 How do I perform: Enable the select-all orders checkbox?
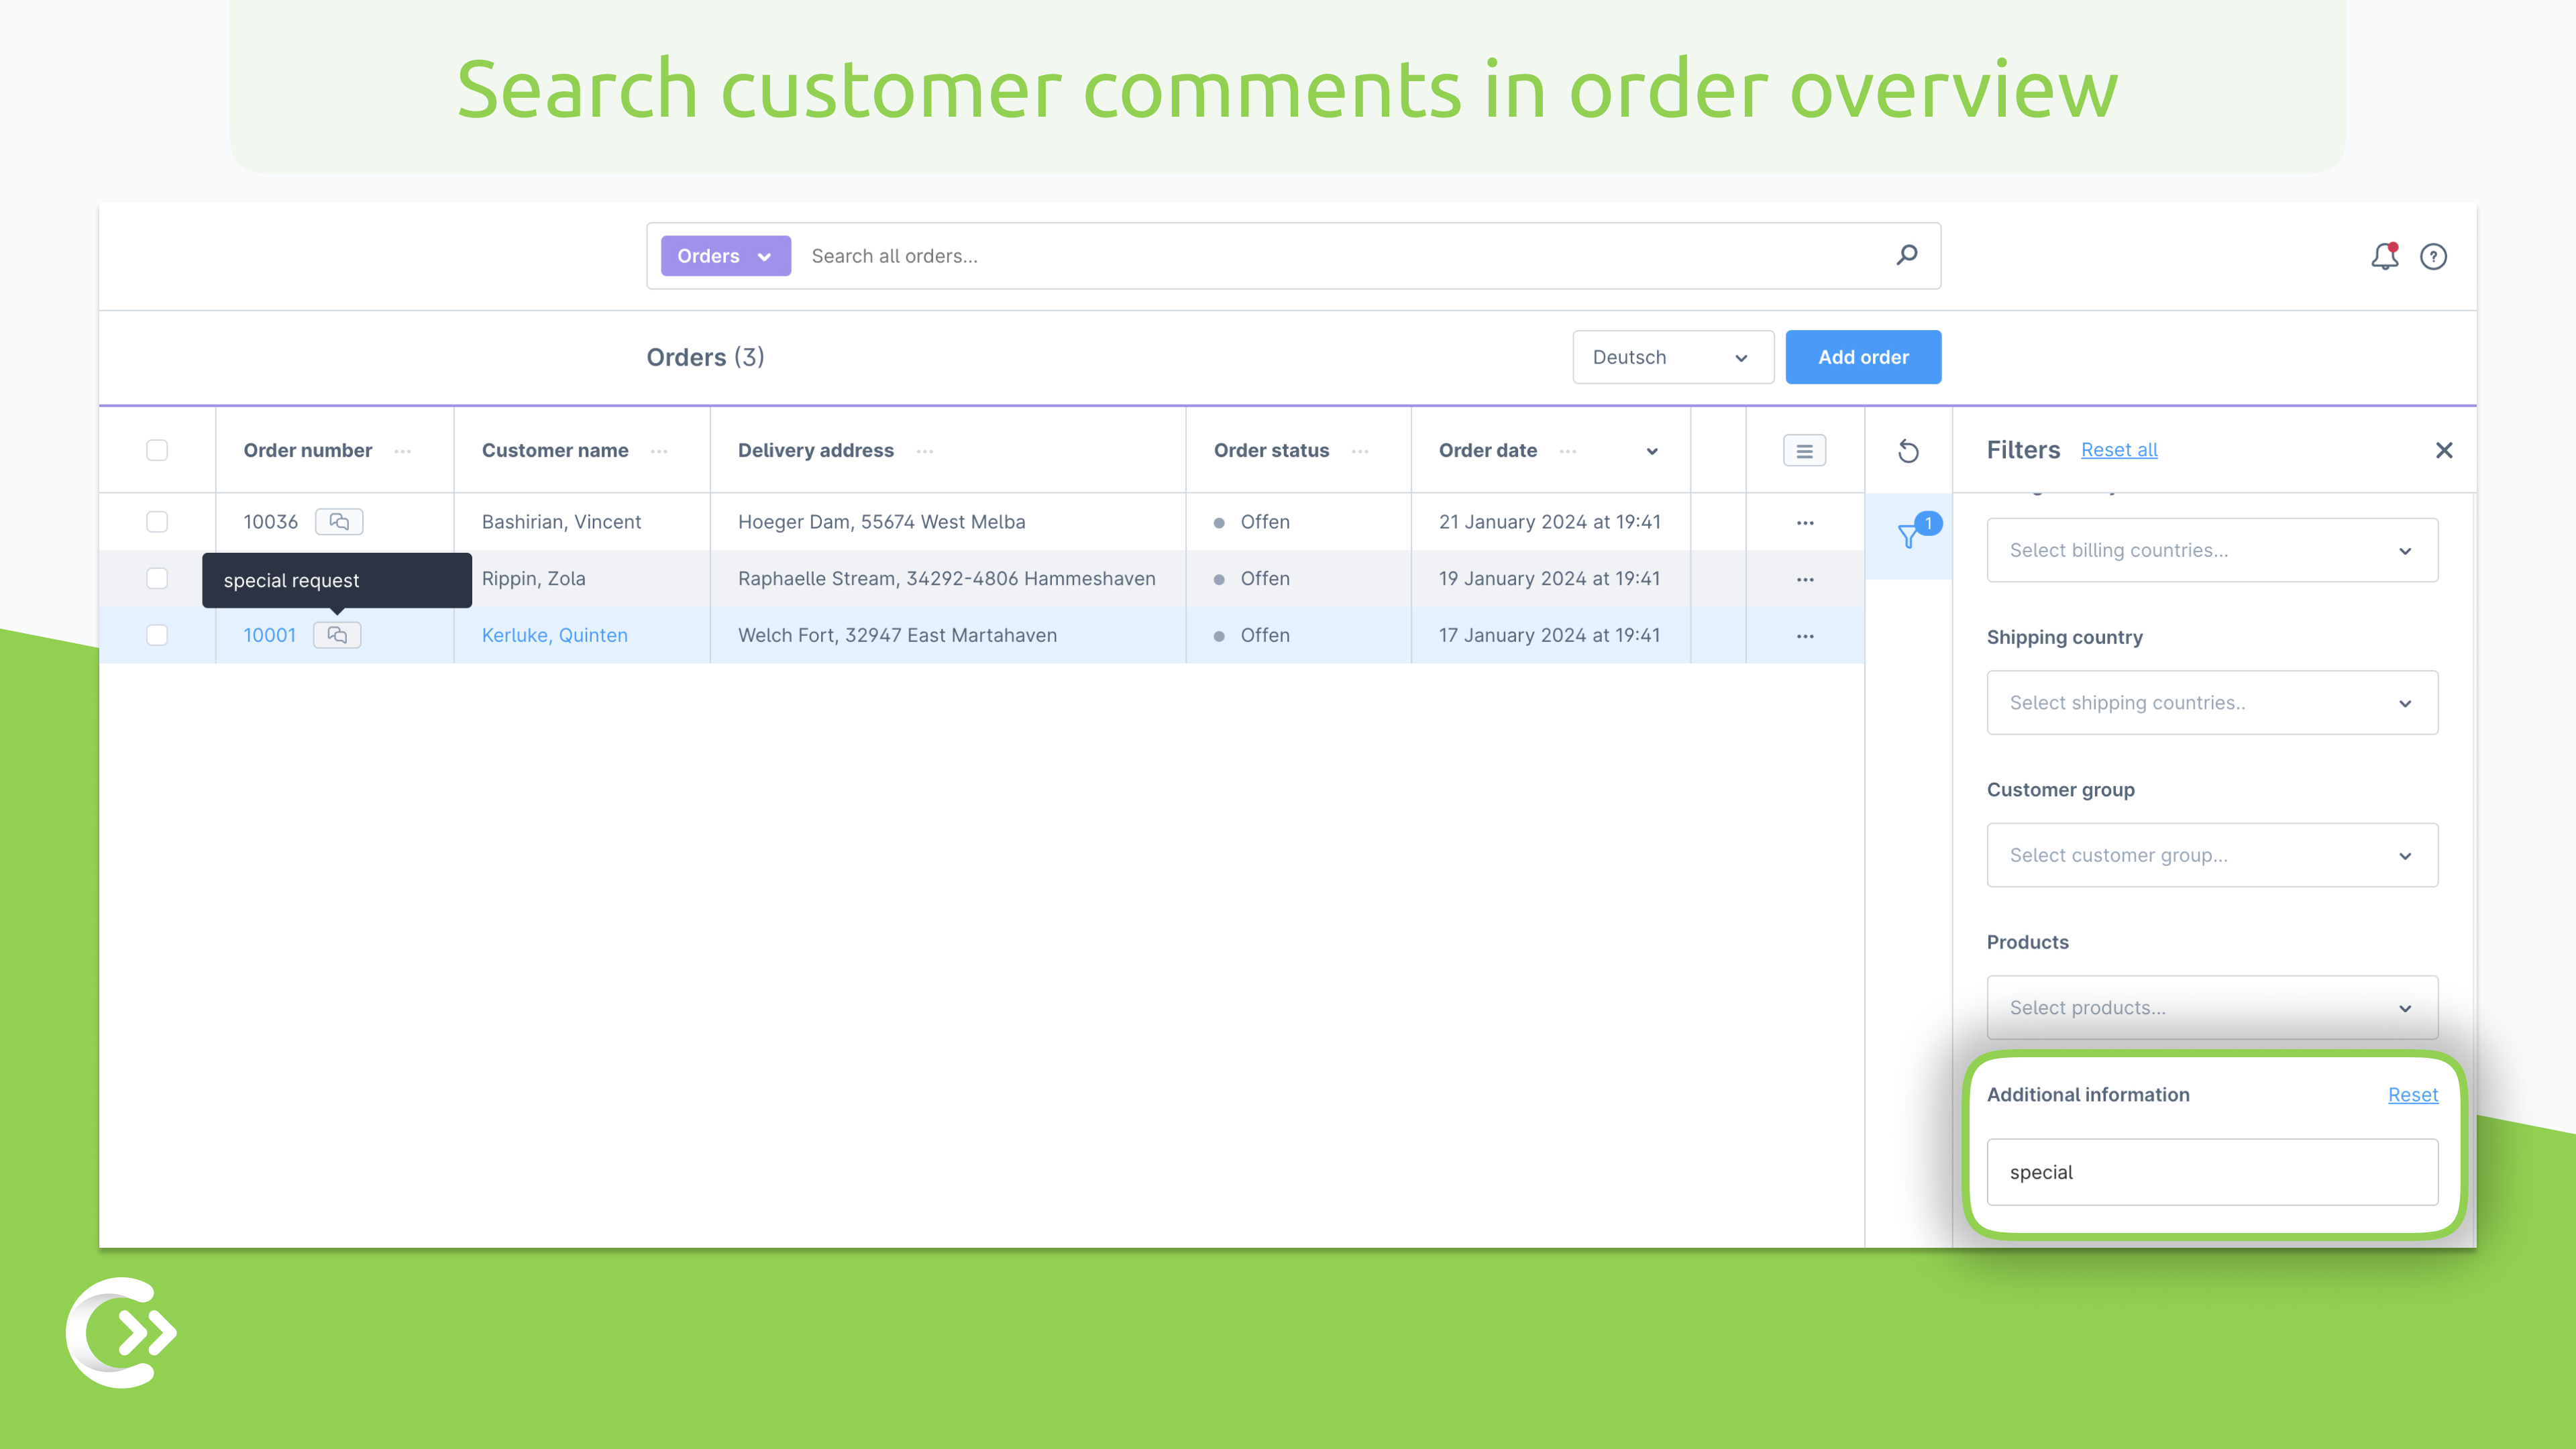(x=158, y=449)
